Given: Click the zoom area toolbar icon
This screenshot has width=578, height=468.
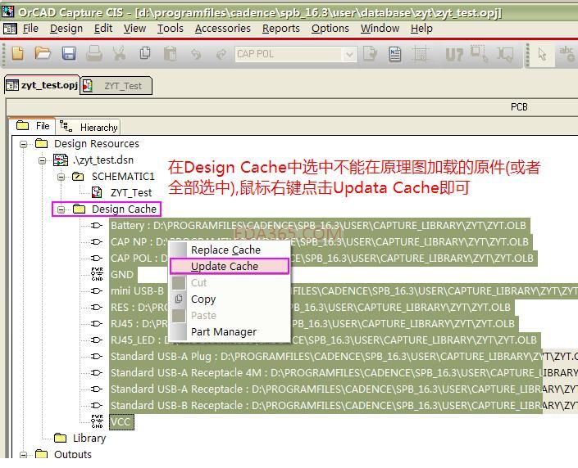Looking at the screenshot, I should 480,54.
